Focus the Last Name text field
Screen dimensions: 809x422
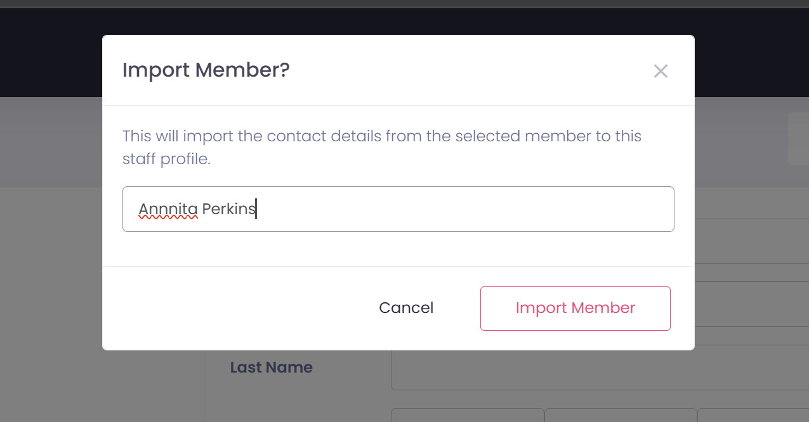(596, 369)
